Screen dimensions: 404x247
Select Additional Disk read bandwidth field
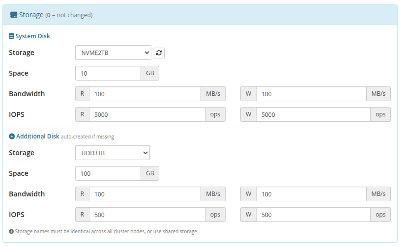tap(144, 194)
